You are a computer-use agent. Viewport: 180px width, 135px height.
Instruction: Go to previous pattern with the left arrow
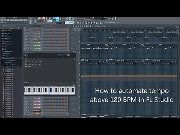click(64, 22)
